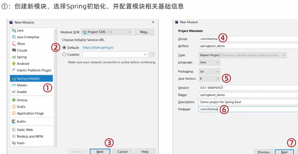Screen dimensions: 298x154
Task: Click the Version input field
Action: tap(248, 88)
